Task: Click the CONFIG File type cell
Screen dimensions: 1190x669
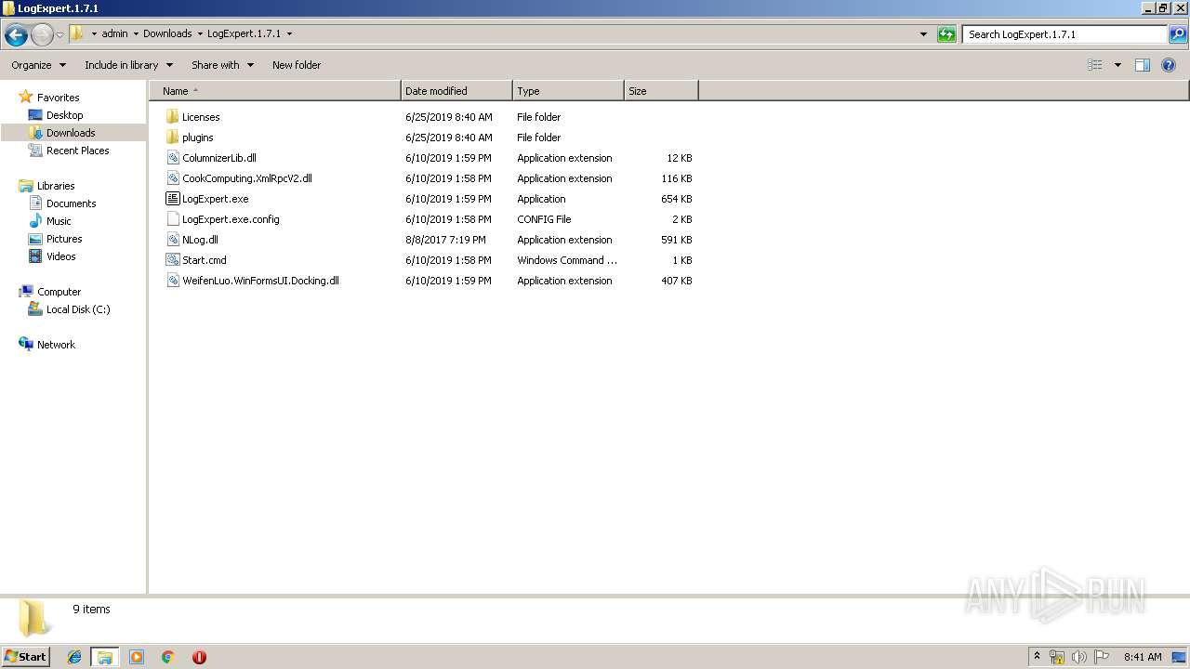Action: pos(544,219)
